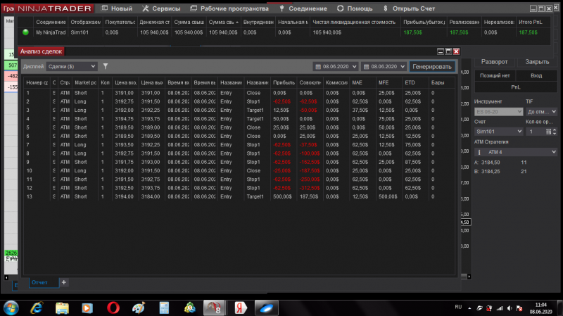563x316 pixels.
Task: Click green connection status indicator
Action: [x=25, y=32]
